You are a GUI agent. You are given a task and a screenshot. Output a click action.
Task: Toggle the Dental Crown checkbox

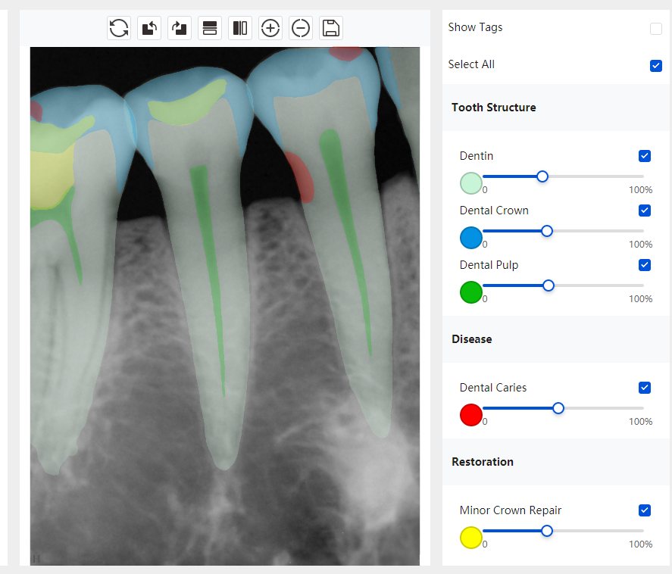coord(645,211)
